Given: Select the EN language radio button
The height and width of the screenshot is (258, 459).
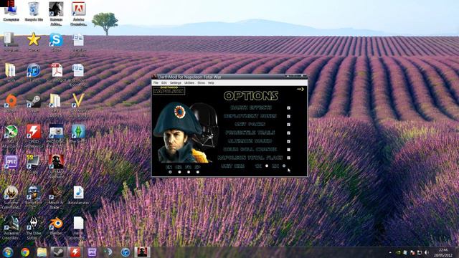Looking at the screenshot, I should 170,172.
